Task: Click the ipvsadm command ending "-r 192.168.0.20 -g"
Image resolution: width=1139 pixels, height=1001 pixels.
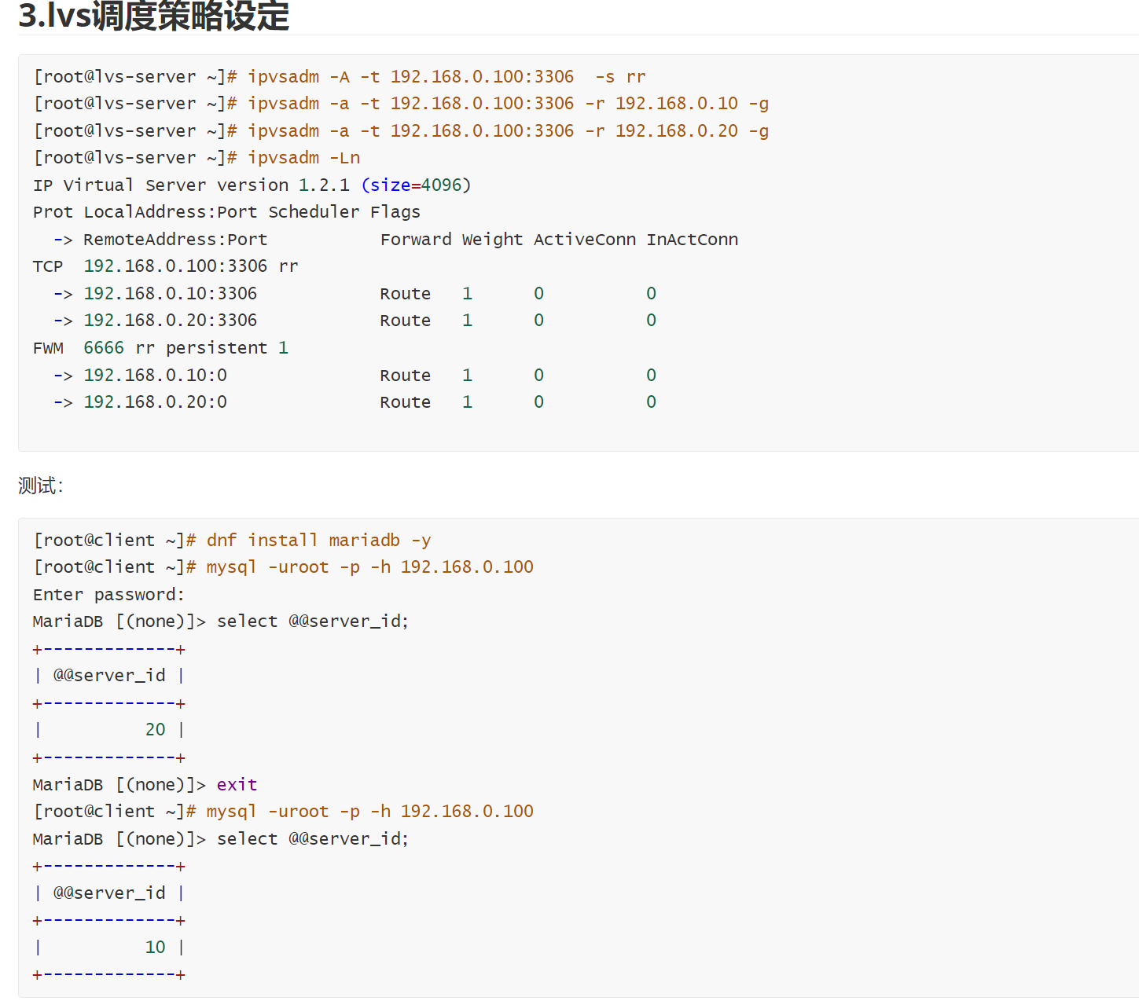Action: (x=508, y=130)
